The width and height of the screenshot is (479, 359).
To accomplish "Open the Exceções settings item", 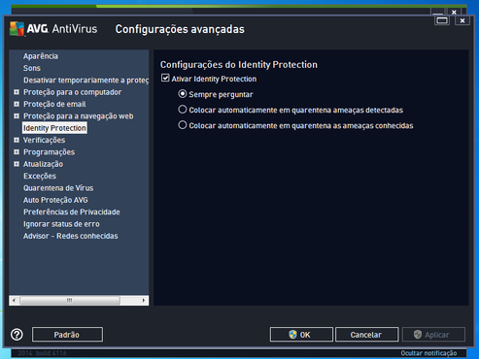I will (40, 176).
